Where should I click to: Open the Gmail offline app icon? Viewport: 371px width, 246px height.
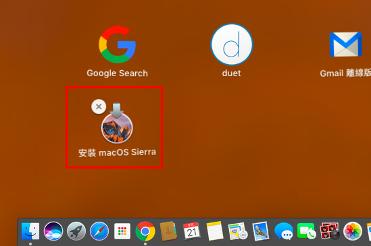click(346, 44)
